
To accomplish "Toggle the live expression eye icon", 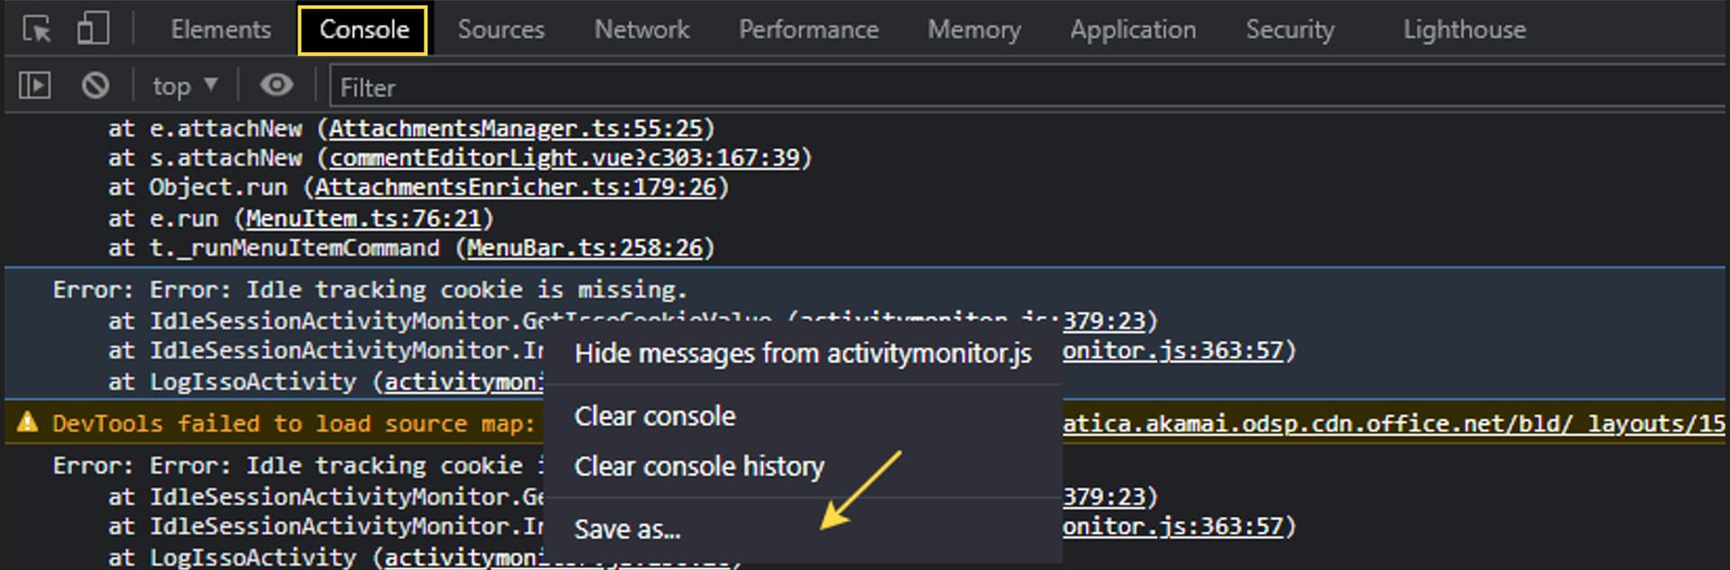I will 277,86.
